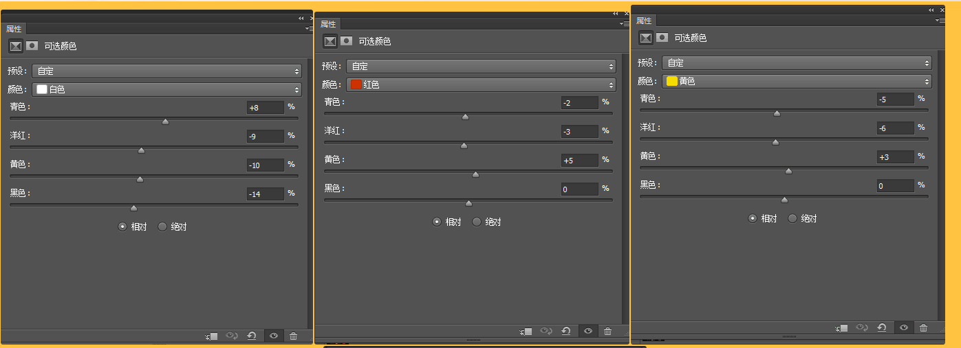This screenshot has width=961, height=348.
Task: Delete the adjustment layer in the 黄色 panel
Action: coord(924,328)
